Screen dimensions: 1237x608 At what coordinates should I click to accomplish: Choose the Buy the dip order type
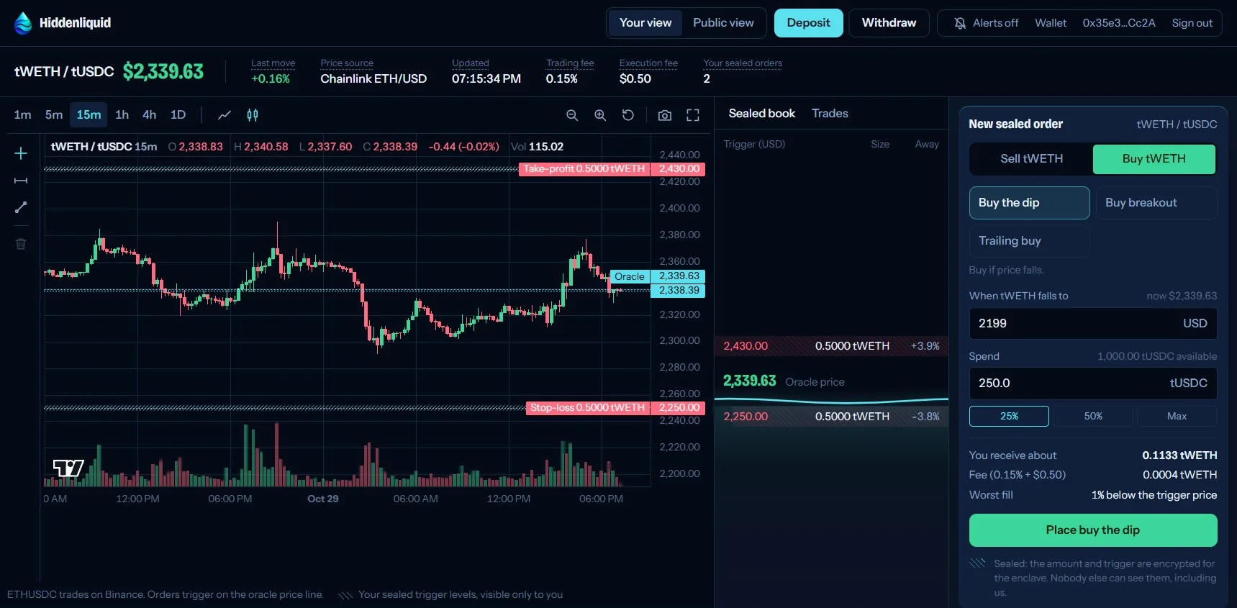tap(1029, 203)
